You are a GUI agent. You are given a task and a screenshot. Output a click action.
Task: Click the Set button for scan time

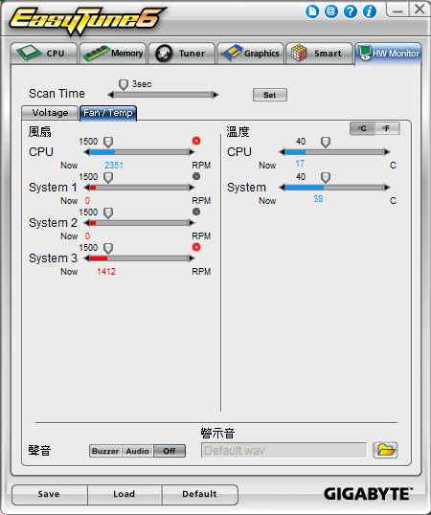(270, 95)
